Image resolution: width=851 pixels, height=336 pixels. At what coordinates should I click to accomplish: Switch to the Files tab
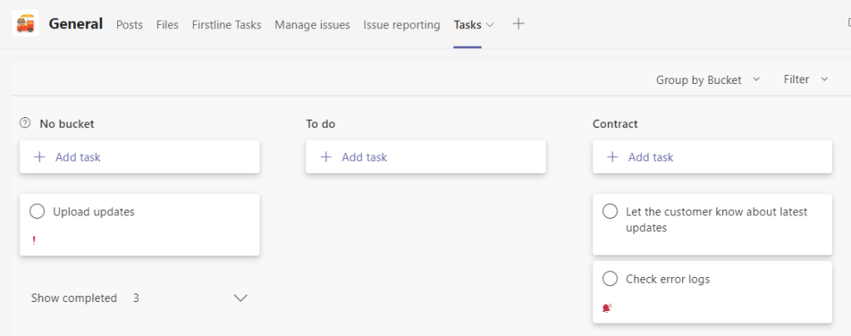click(x=167, y=25)
